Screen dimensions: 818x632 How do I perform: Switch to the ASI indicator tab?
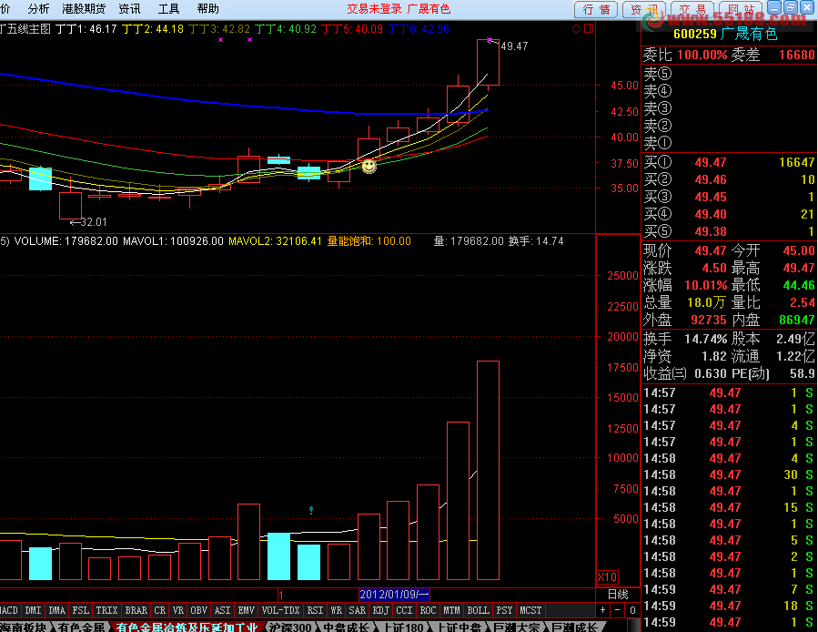click(222, 610)
